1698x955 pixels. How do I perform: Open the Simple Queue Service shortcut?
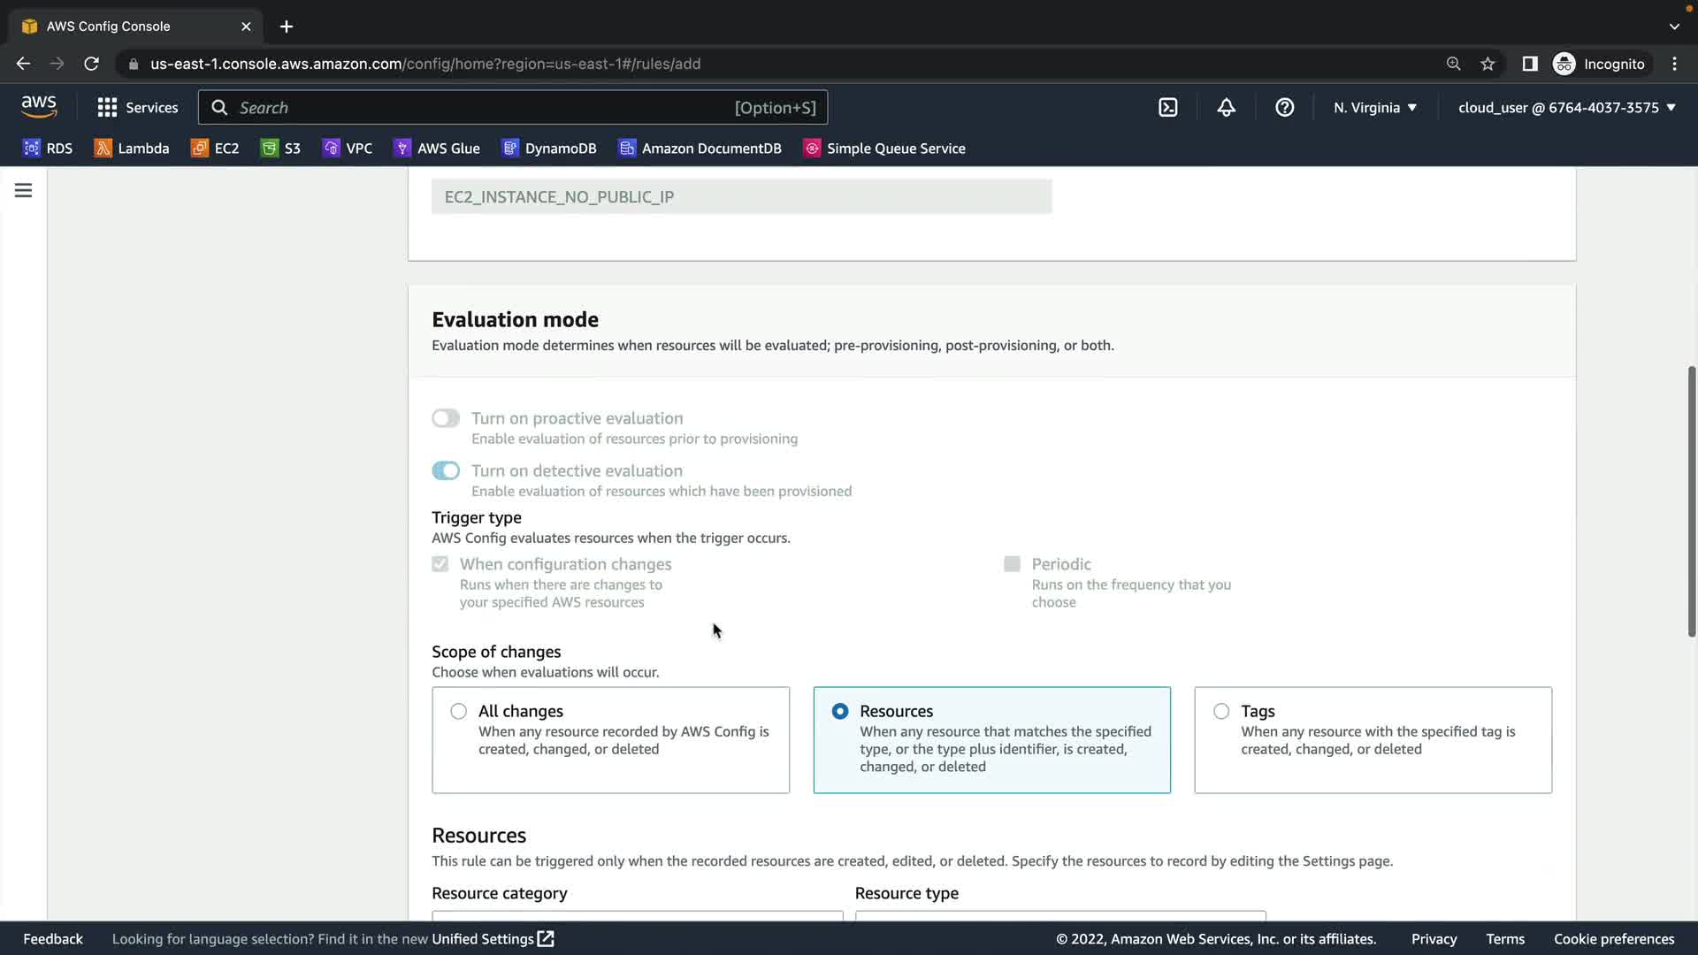tap(884, 148)
